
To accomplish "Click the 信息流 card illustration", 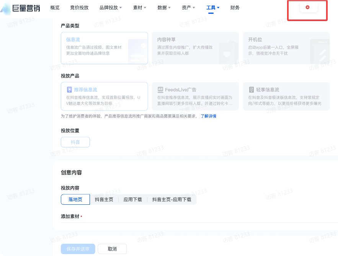I will tap(138, 51).
